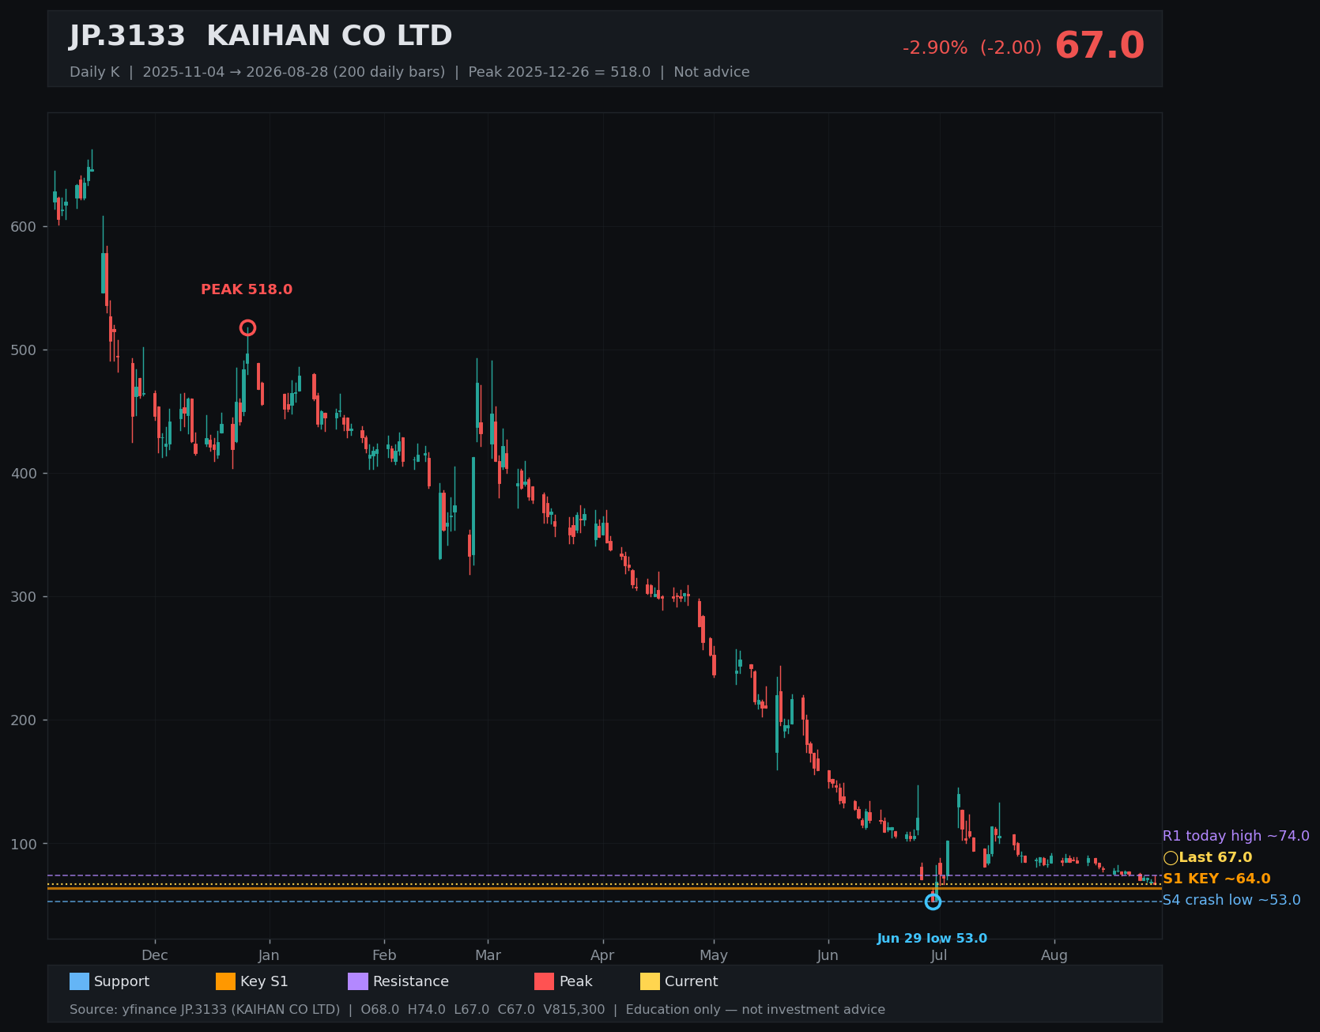Viewport: 1320px width, 1032px height.
Task: Click the 'Peak' legend label
Action: pos(576,981)
